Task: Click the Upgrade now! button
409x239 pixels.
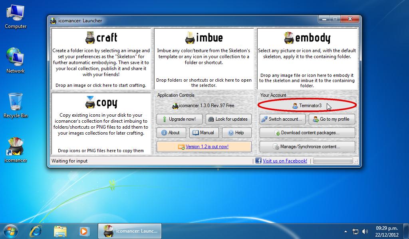Action: 179,119
